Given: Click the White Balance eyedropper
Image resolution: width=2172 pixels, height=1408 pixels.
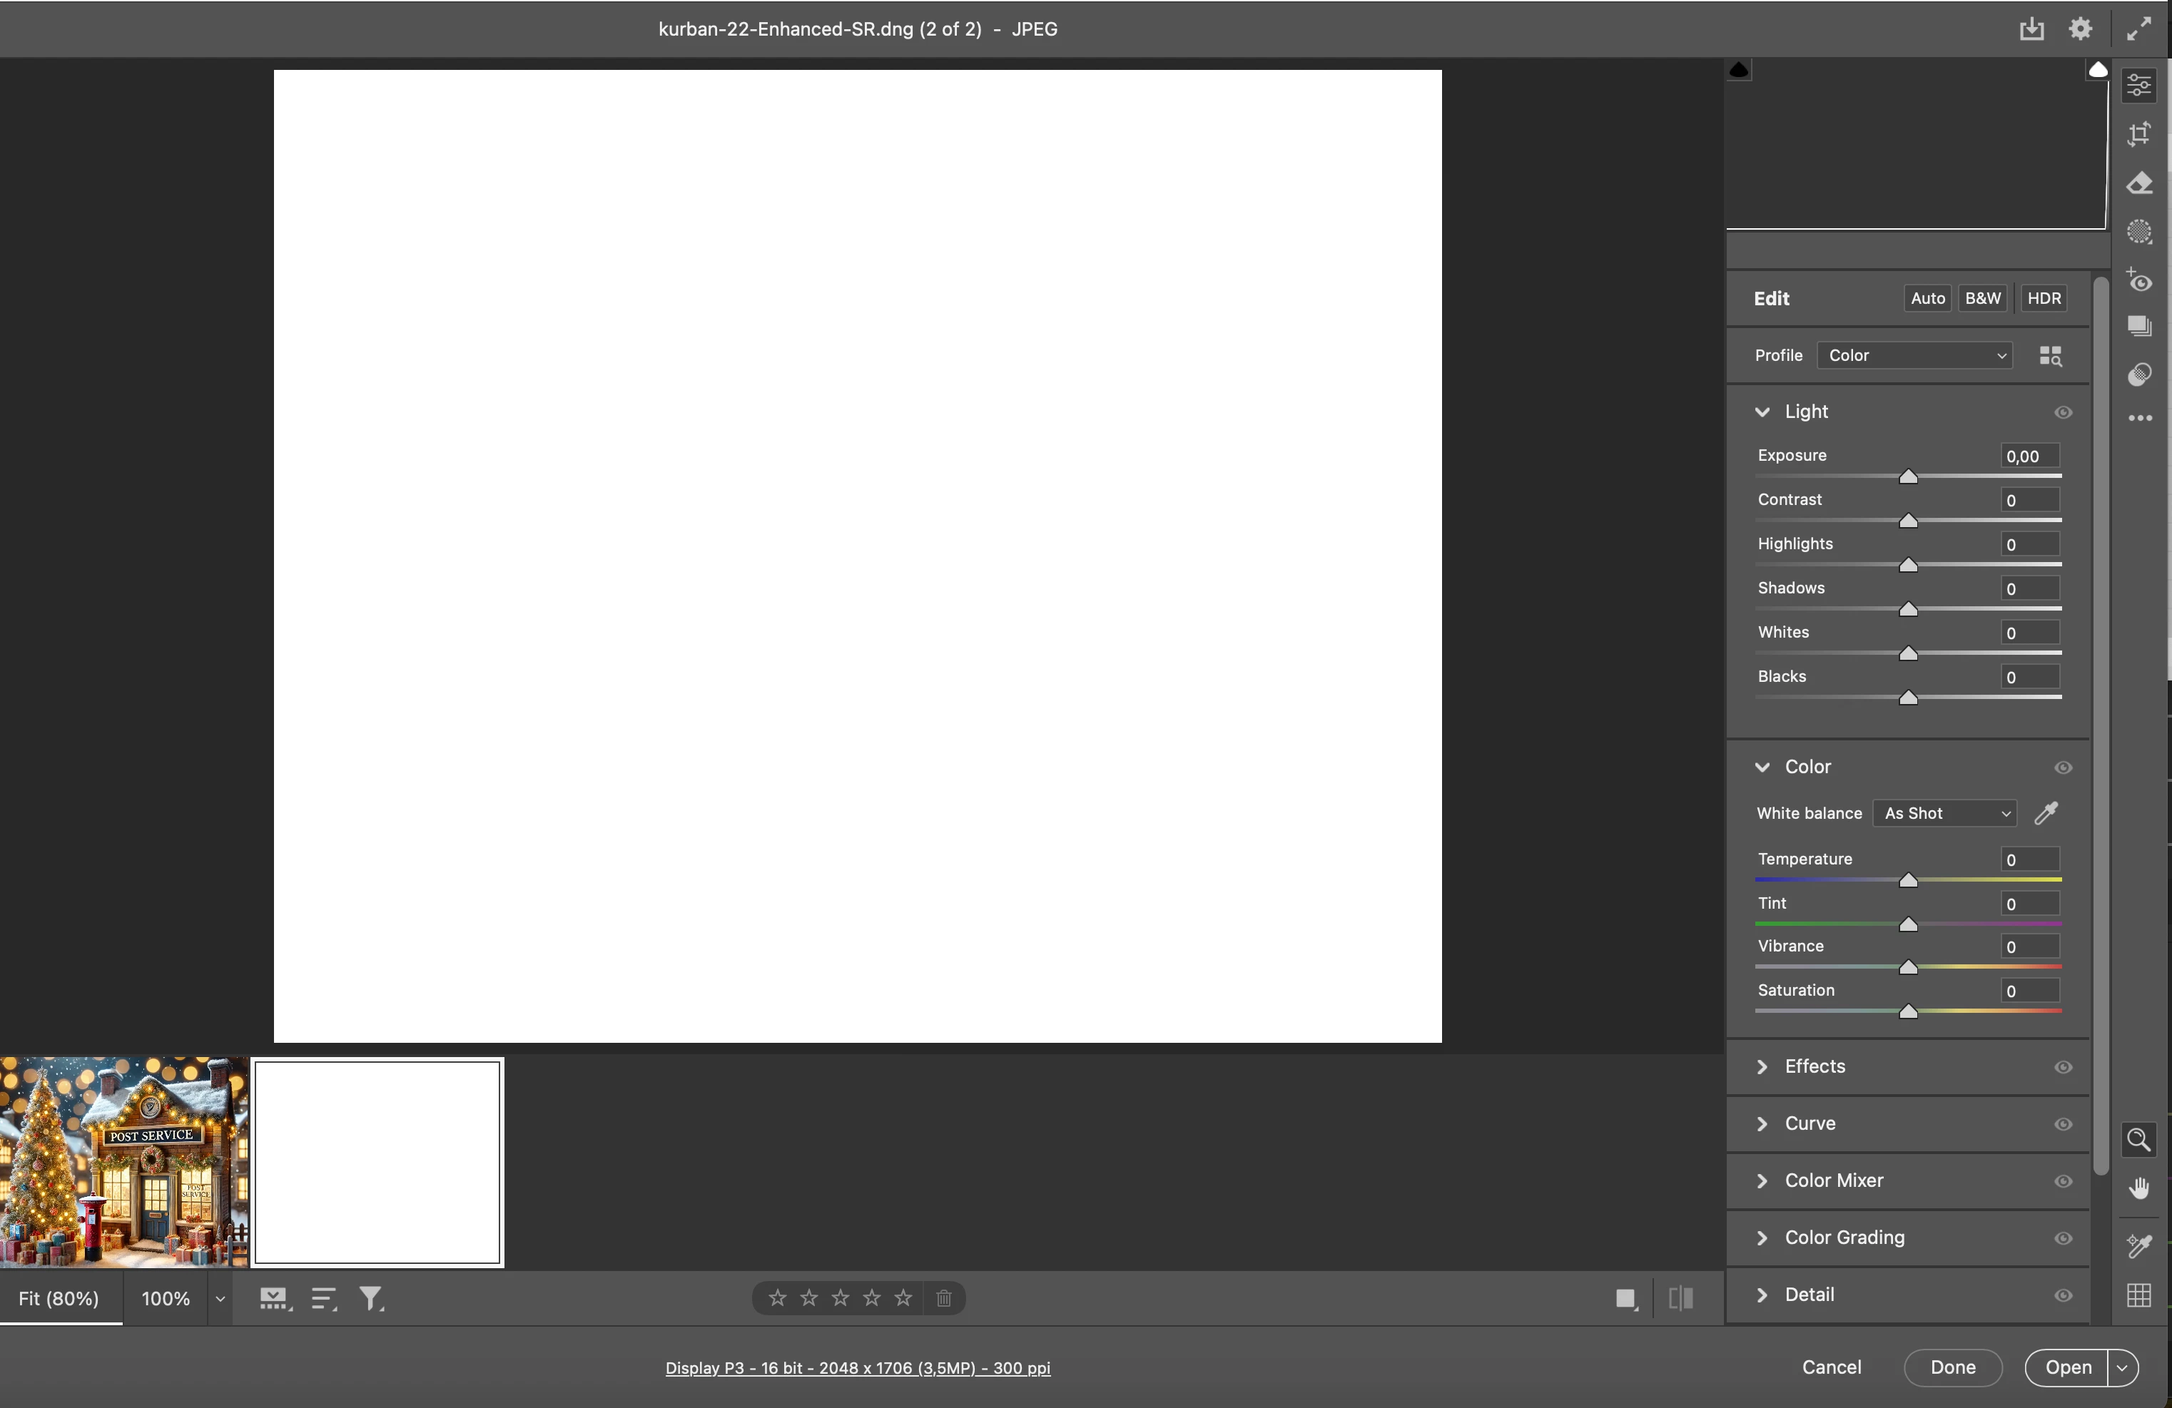Looking at the screenshot, I should (x=2046, y=813).
